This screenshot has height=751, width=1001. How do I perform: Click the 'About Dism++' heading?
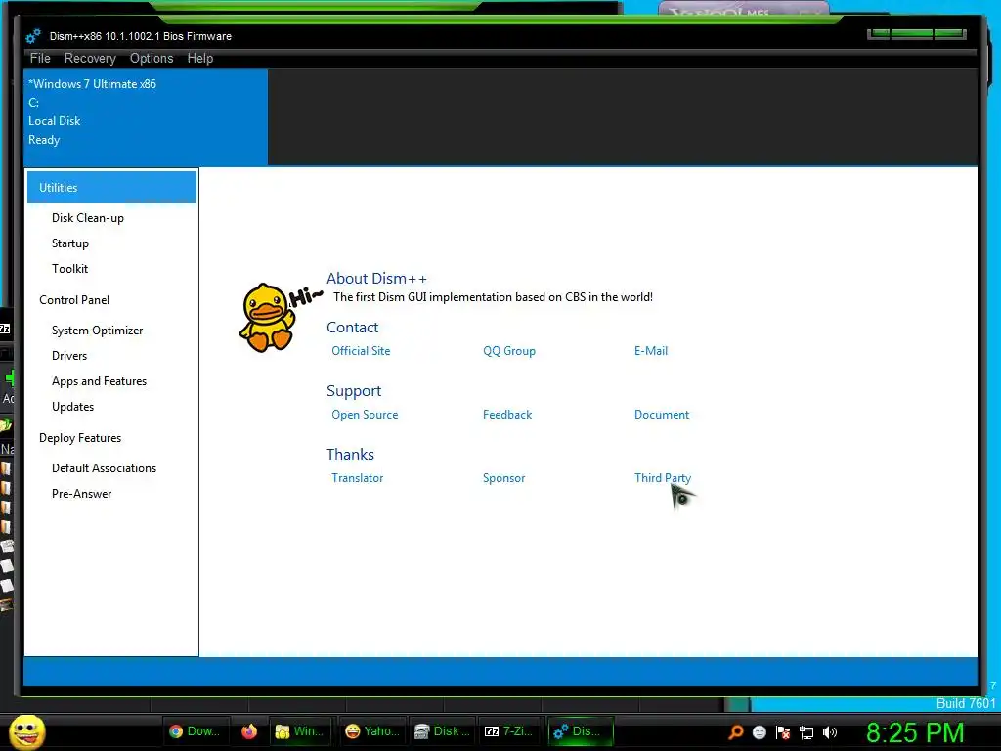click(x=376, y=279)
